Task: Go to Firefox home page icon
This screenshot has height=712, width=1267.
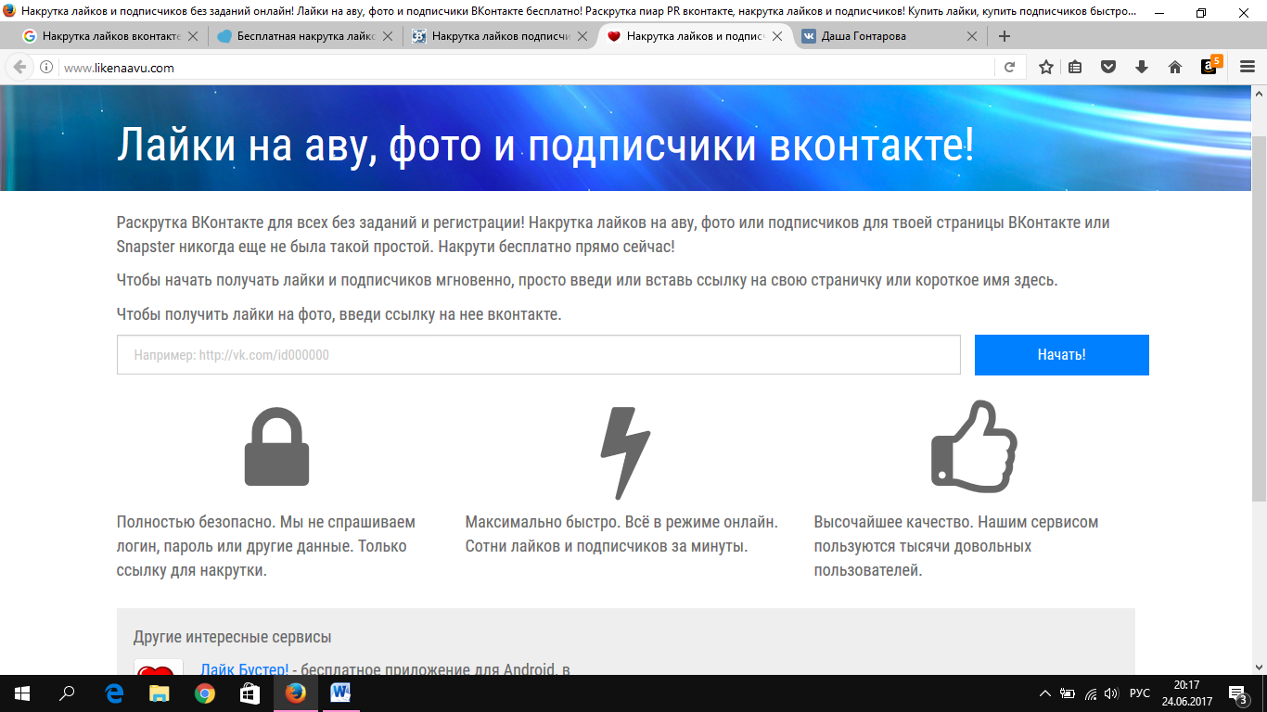Action: (x=1175, y=67)
